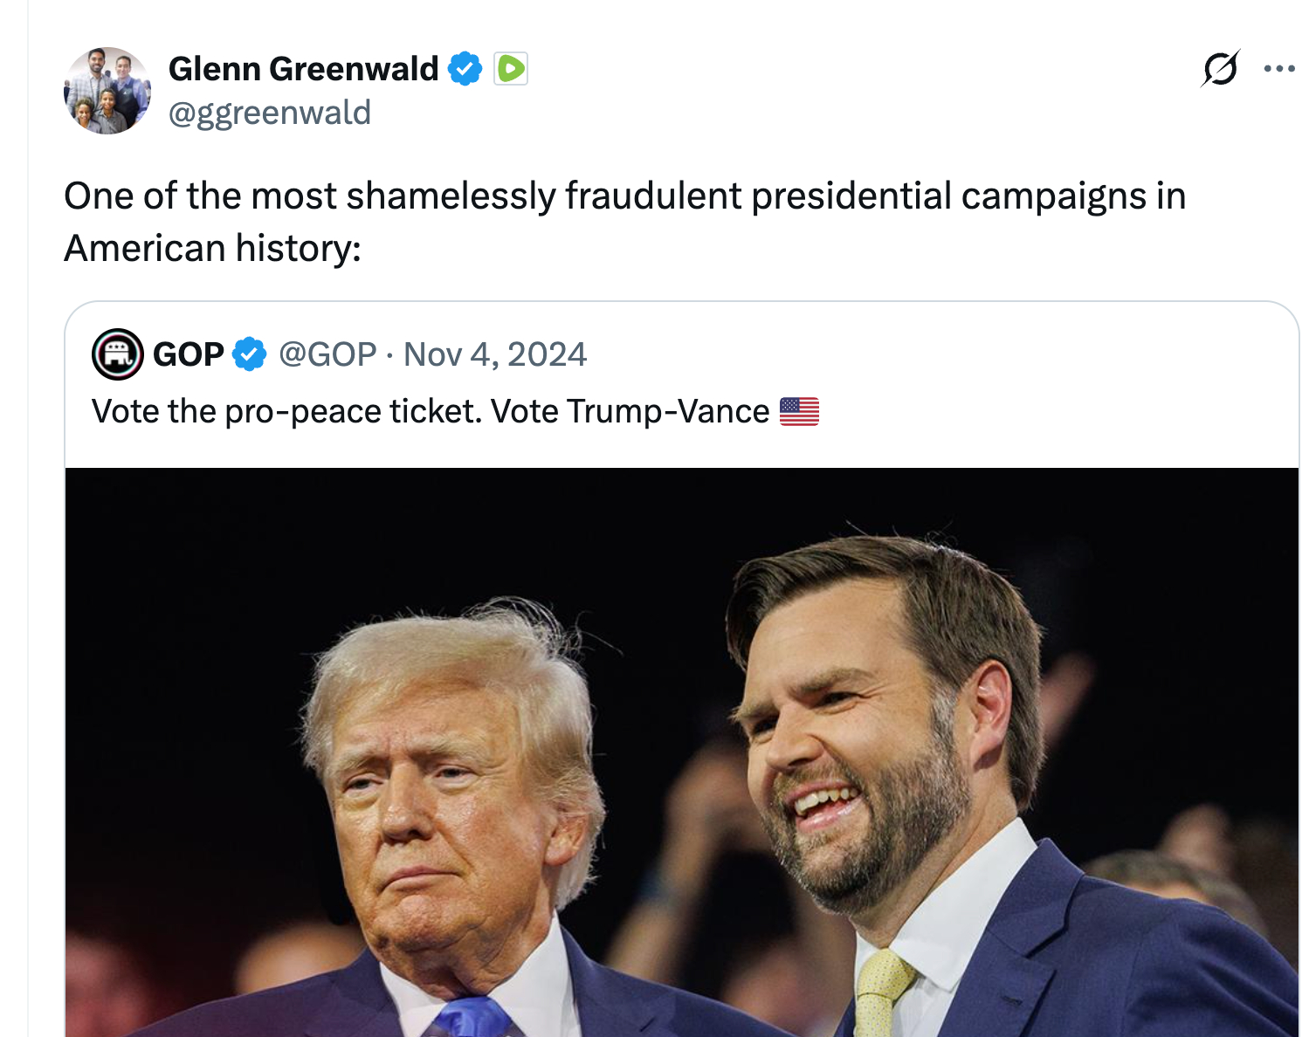This screenshot has height=1037, width=1309.
Task: Open the Glenn Greenwald display name link
Action: pyautogui.click(x=303, y=69)
